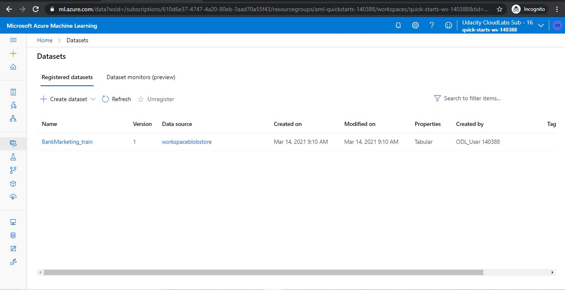Open the Designer sidebar icon
This screenshot has height=290, width=565.
tap(13, 118)
